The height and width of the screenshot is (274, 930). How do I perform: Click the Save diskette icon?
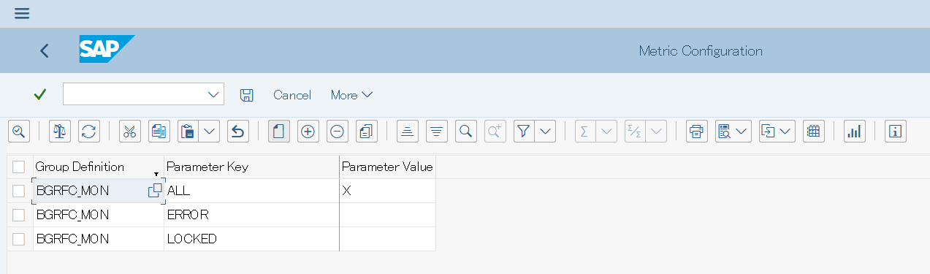click(247, 95)
